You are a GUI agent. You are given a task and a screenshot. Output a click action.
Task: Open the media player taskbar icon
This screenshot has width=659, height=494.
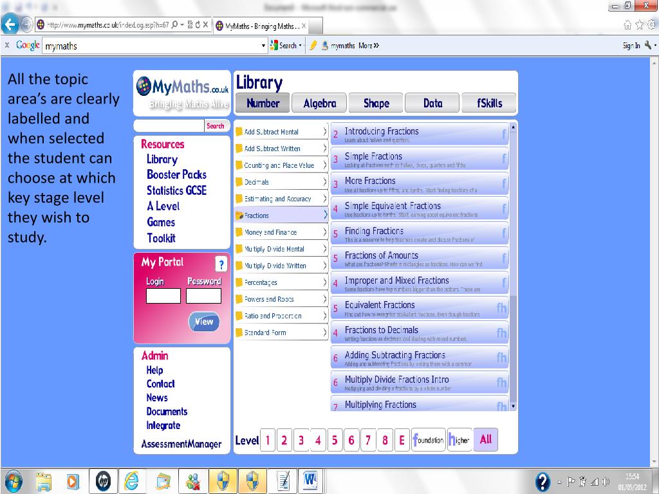(73, 481)
